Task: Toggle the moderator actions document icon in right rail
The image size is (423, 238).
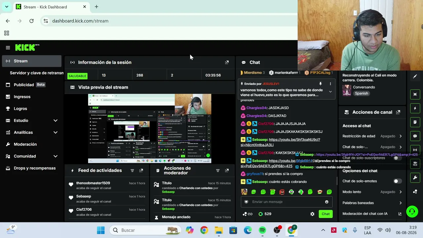Action: coord(415,122)
